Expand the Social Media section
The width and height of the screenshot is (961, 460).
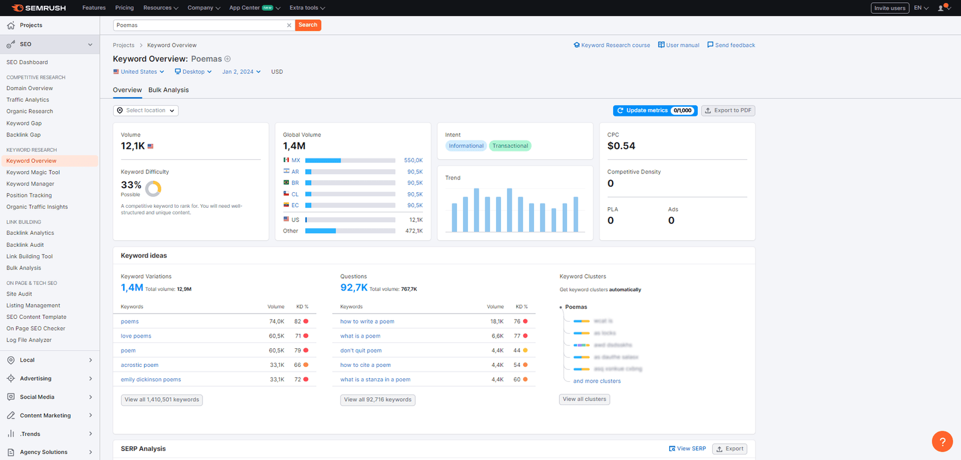coord(91,397)
